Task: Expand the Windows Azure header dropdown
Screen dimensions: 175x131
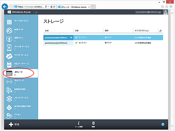Action: tap(36, 12)
